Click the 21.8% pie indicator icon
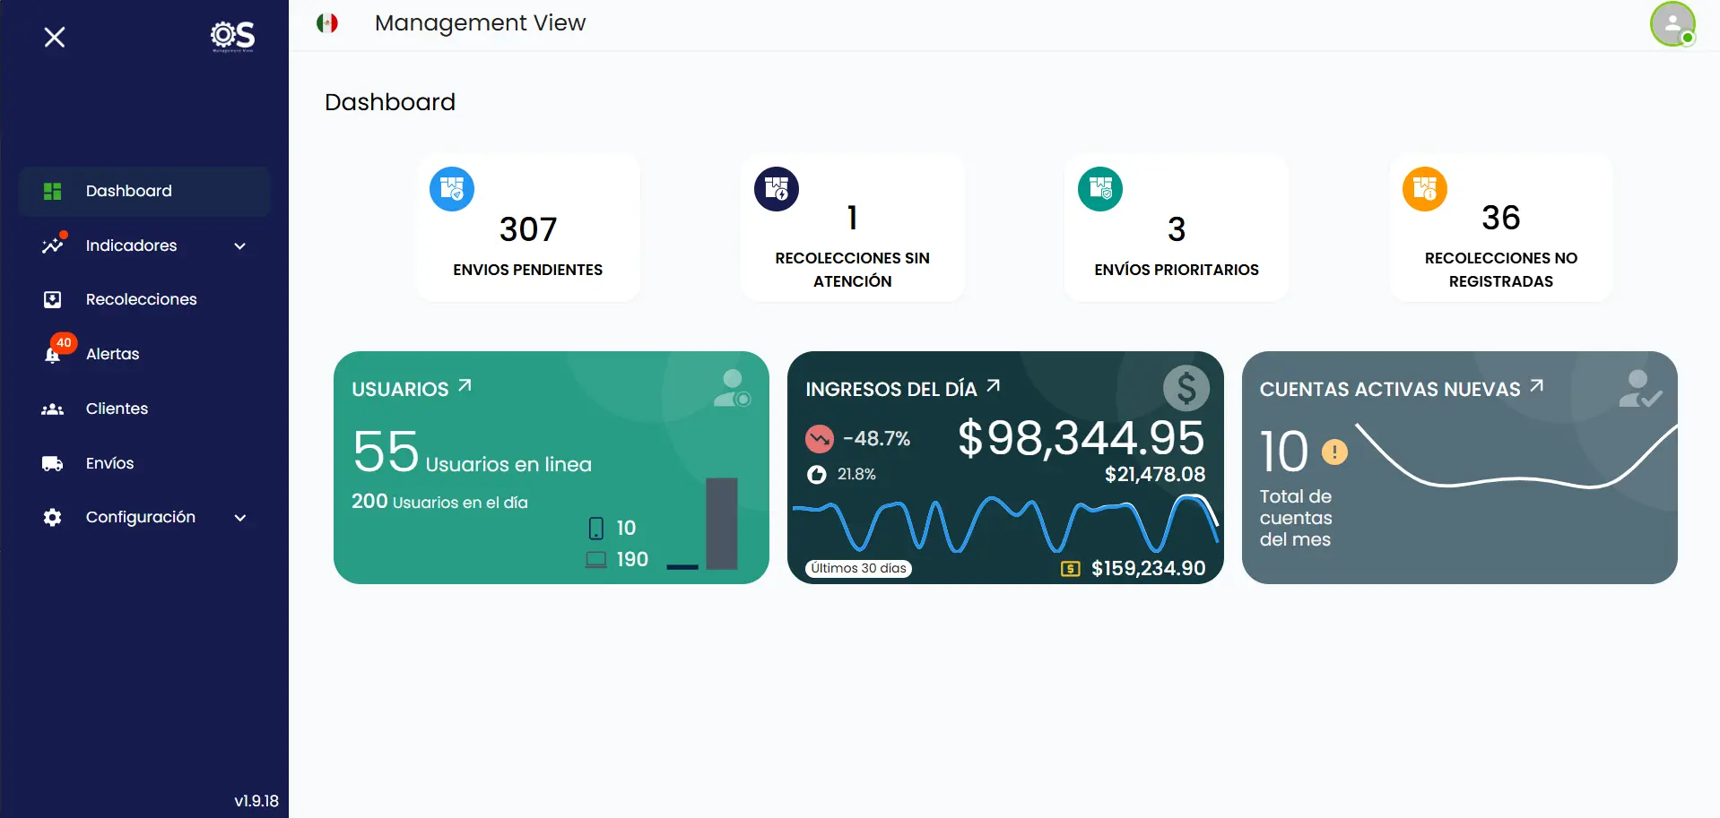Screen dimensions: 1720x818 click(817, 475)
